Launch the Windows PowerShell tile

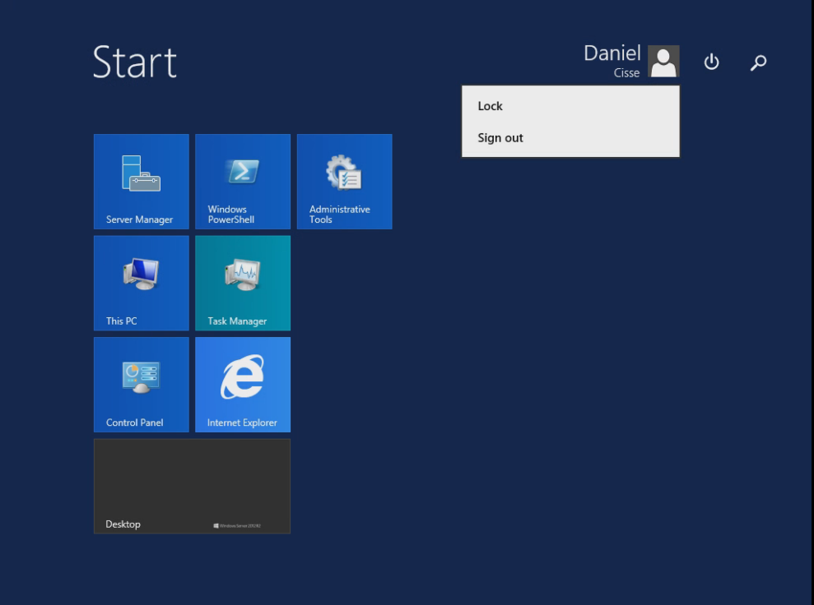point(243,182)
